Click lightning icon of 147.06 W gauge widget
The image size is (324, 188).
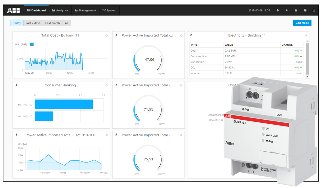click(x=116, y=35)
